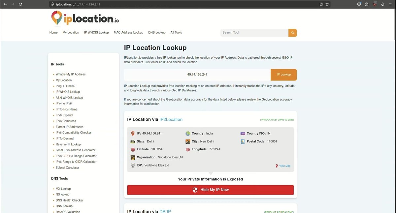Viewport: 396px width, 213px height.
Task: Open the DB IP heading link
Action: point(165,212)
